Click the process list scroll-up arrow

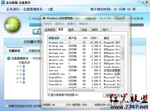[x=122, y=37]
